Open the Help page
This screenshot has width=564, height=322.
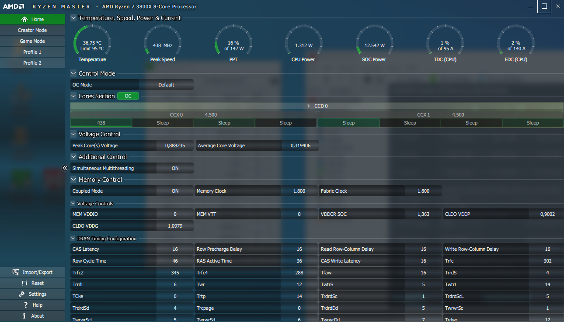coord(32,305)
